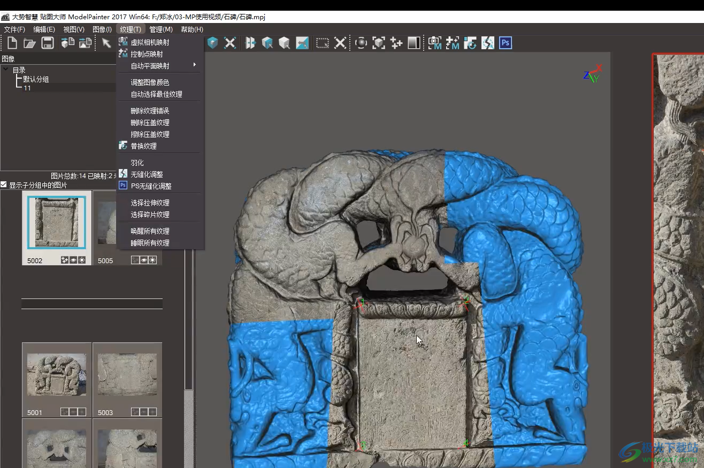This screenshot has width=704, height=468.
Task: Click the blue square with arrow icon
Action: click(302, 43)
